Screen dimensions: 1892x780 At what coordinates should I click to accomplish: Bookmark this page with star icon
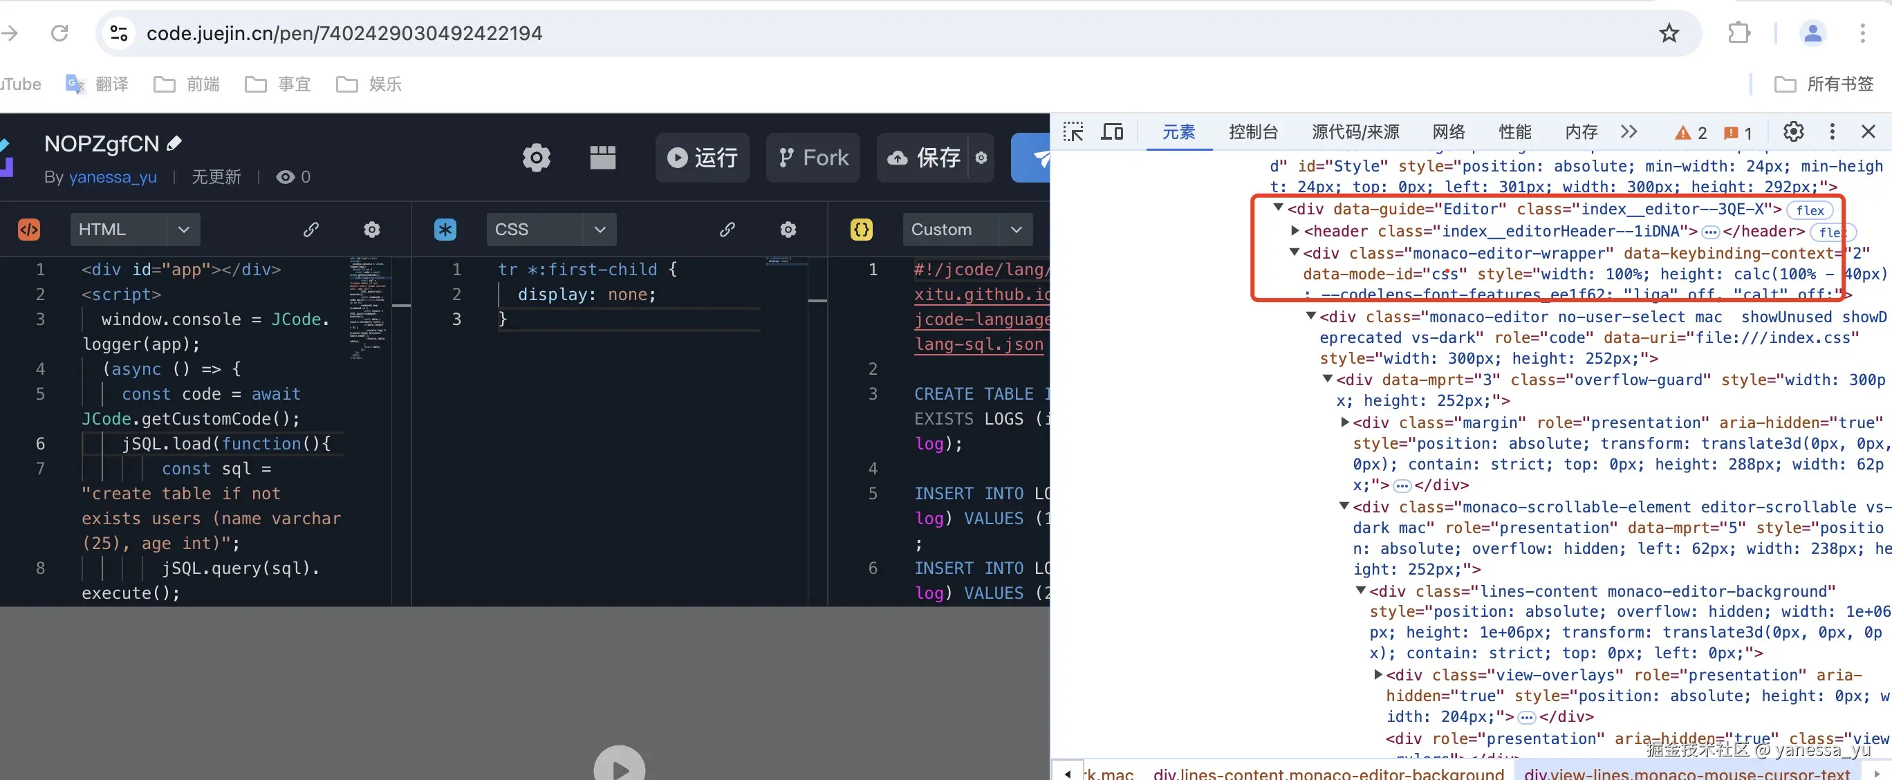1669,33
